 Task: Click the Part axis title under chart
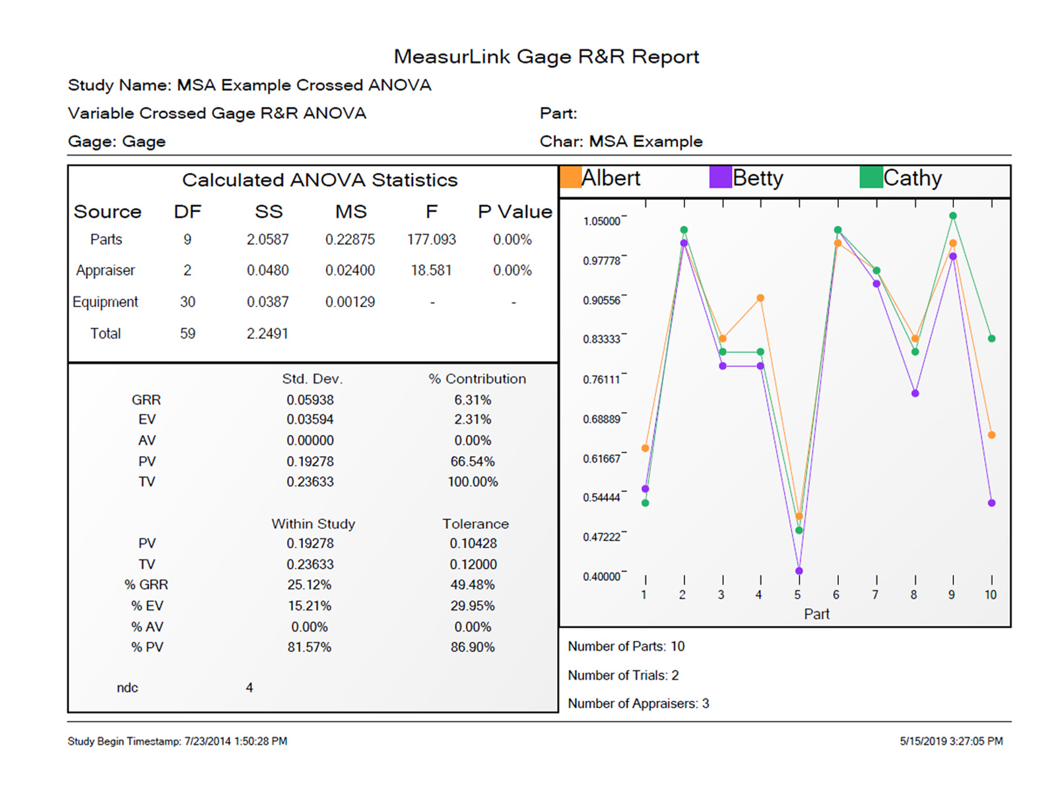[x=816, y=614]
